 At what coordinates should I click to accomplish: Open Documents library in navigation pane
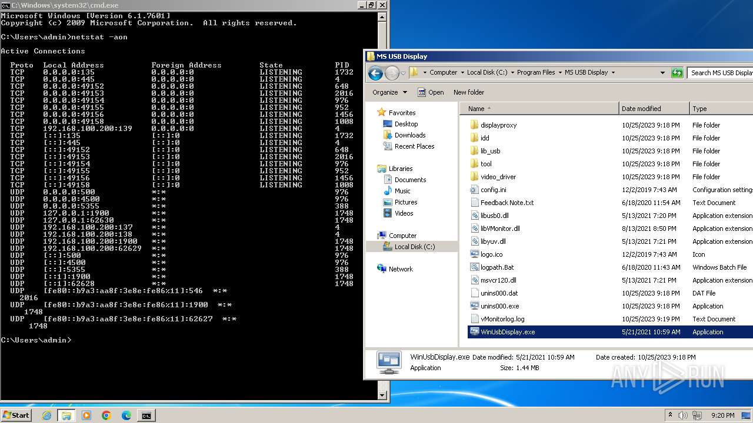pos(410,180)
